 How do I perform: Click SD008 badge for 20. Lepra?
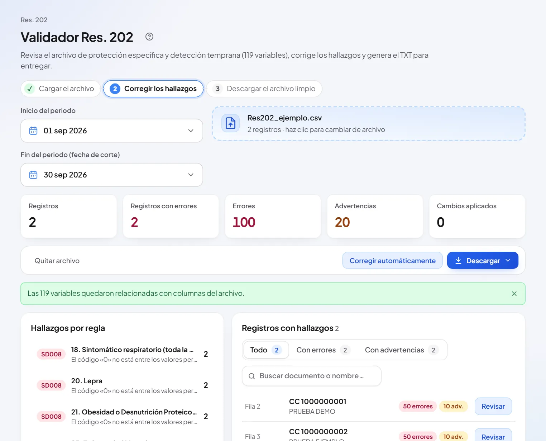tap(51, 385)
